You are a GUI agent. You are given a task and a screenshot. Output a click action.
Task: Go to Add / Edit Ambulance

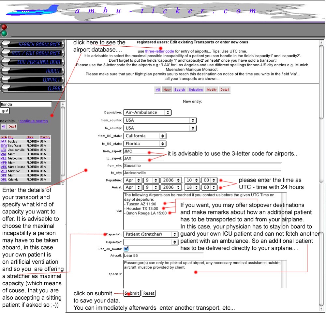tap(32, 53)
